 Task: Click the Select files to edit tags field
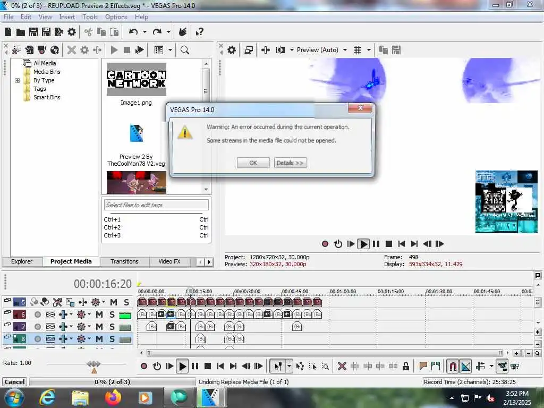click(156, 205)
